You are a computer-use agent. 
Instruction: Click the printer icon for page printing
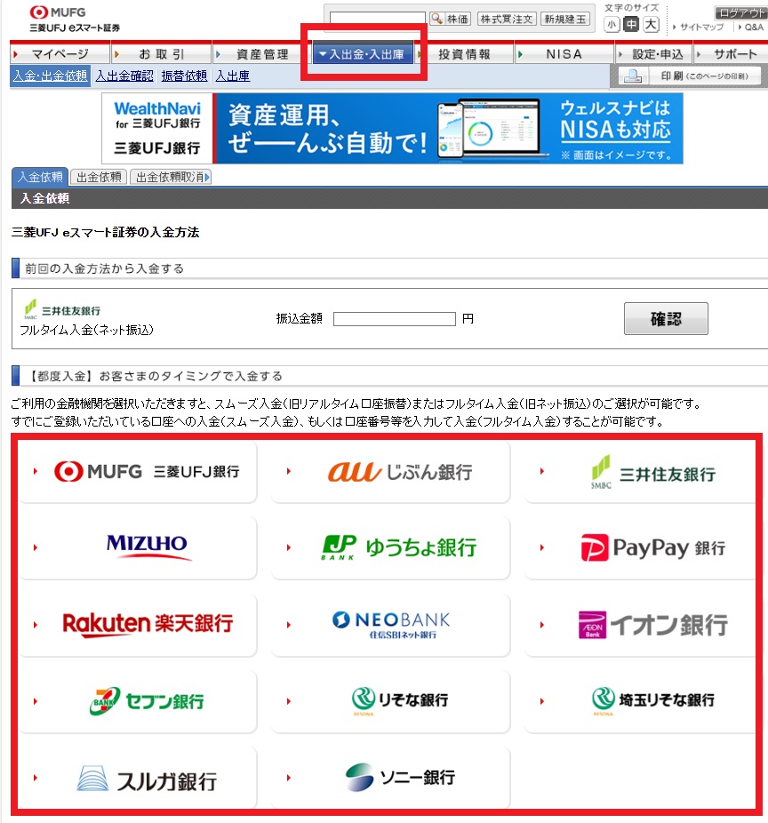click(633, 76)
